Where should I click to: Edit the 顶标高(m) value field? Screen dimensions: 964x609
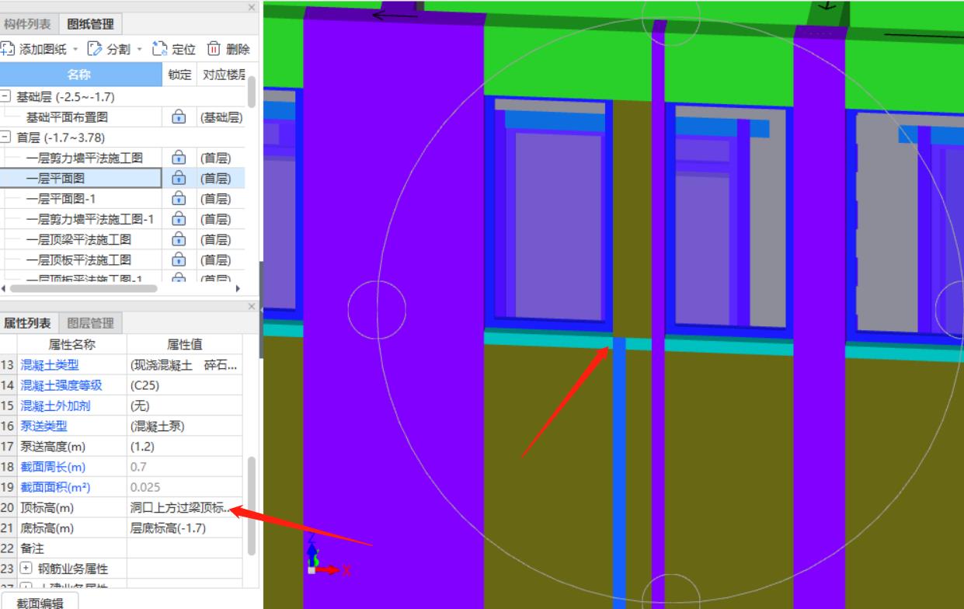[185, 508]
